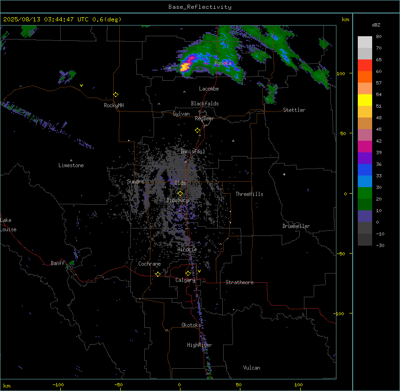
Task: Click the yellow diamond marker above the RockyMH label
Action: [x=116, y=95]
